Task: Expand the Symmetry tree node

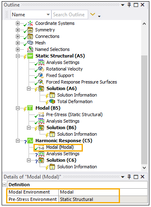Action: (18, 30)
